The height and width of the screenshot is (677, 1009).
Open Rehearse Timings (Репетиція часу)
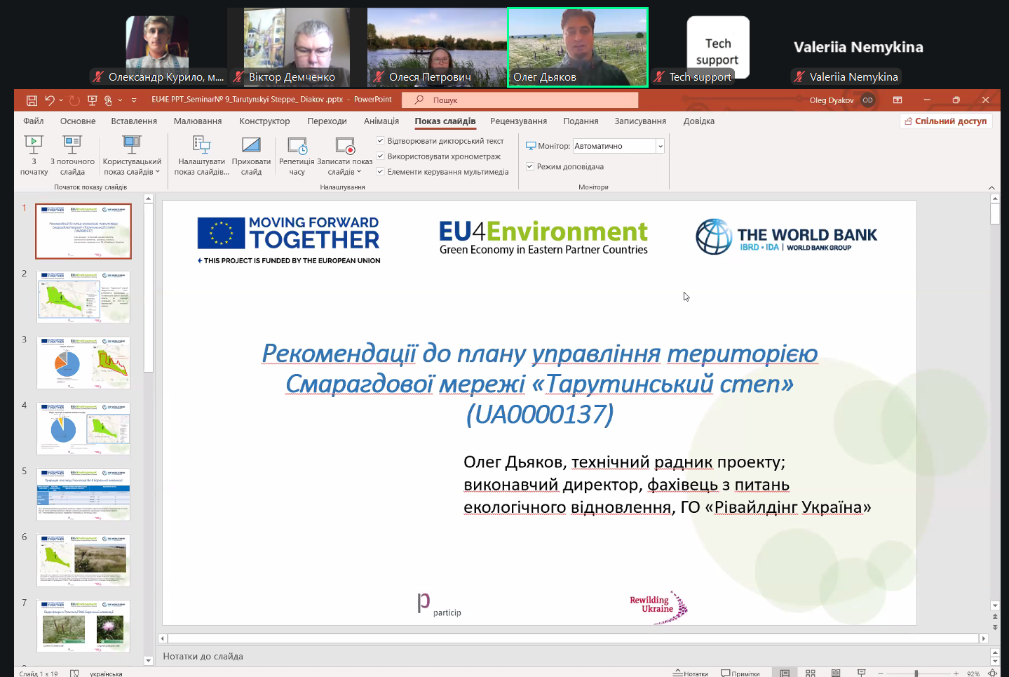pos(297,154)
